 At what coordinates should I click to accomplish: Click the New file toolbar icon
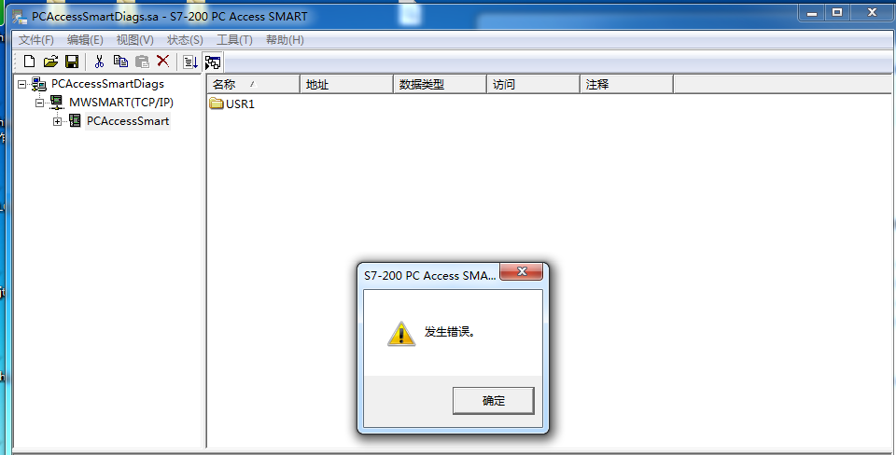tap(29, 62)
